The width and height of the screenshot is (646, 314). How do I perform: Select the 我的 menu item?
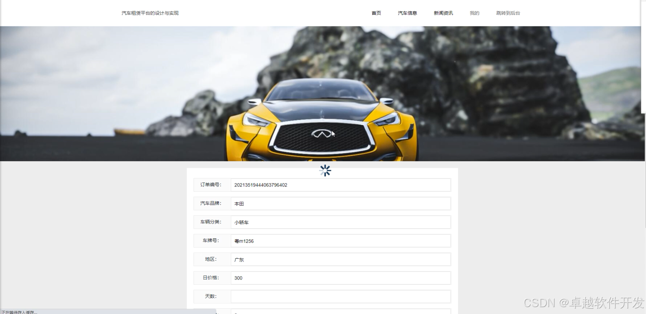pyautogui.click(x=475, y=13)
